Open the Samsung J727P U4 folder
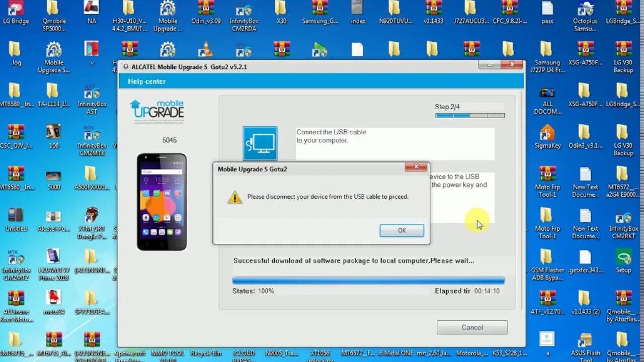The width and height of the screenshot is (644, 362). pos(547,58)
